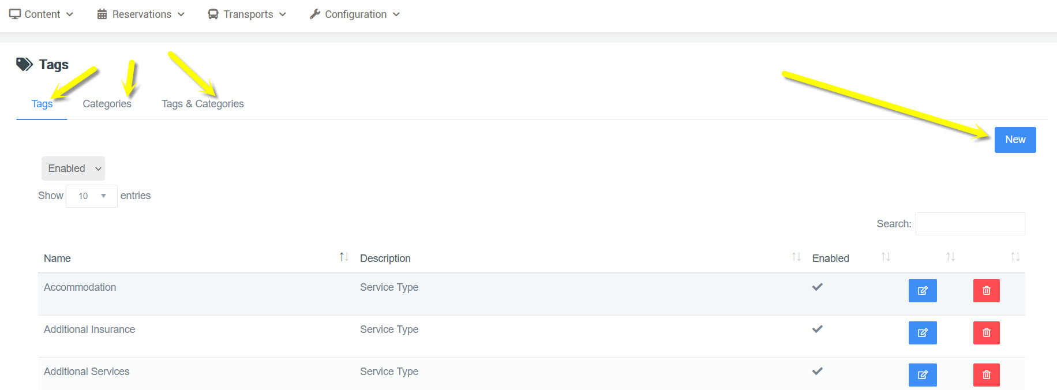The height and width of the screenshot is (390, 1057).
Task: Delete the Accommodation tag
Action: [986, 291]
